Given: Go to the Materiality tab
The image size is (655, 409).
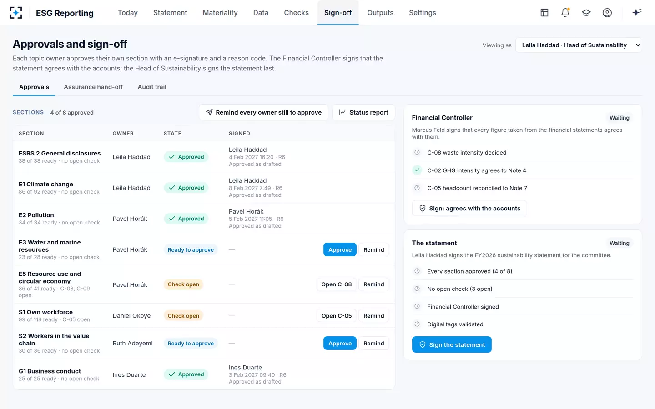Looking at the screenshot, I should pyautogui.click(x=220, y=13).
